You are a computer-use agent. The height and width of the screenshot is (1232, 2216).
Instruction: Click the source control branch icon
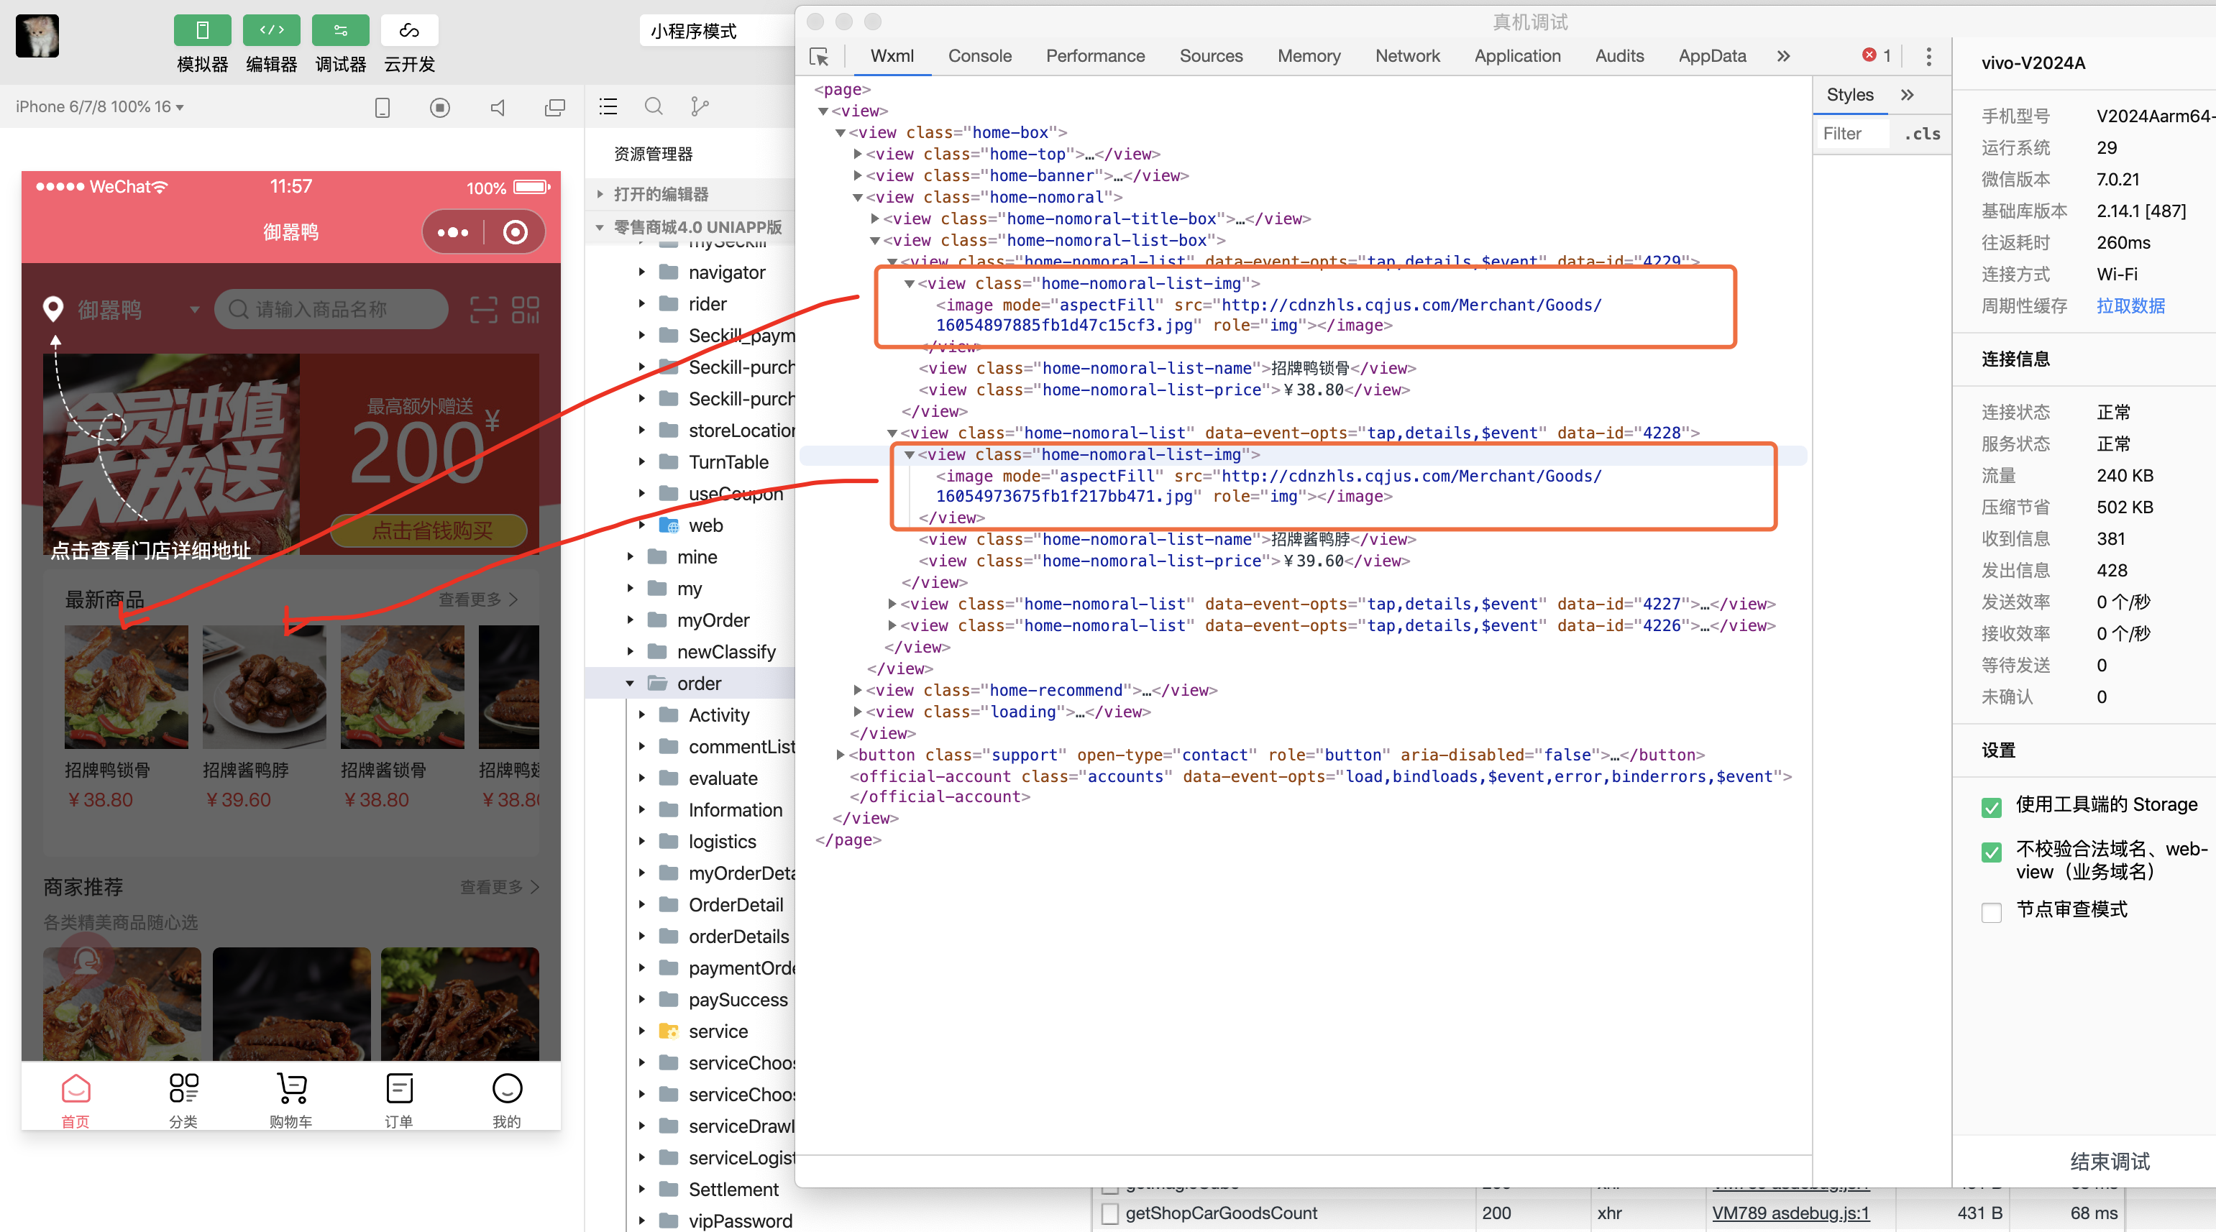pos(700,106)
